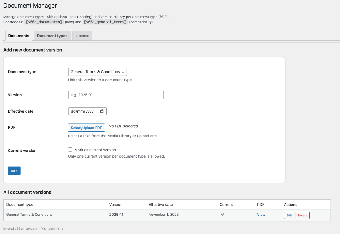Image resolution: width=340 pixels, height=234 pixels.
Task: Switch to the Document types tab
Action: coord(52,36)
